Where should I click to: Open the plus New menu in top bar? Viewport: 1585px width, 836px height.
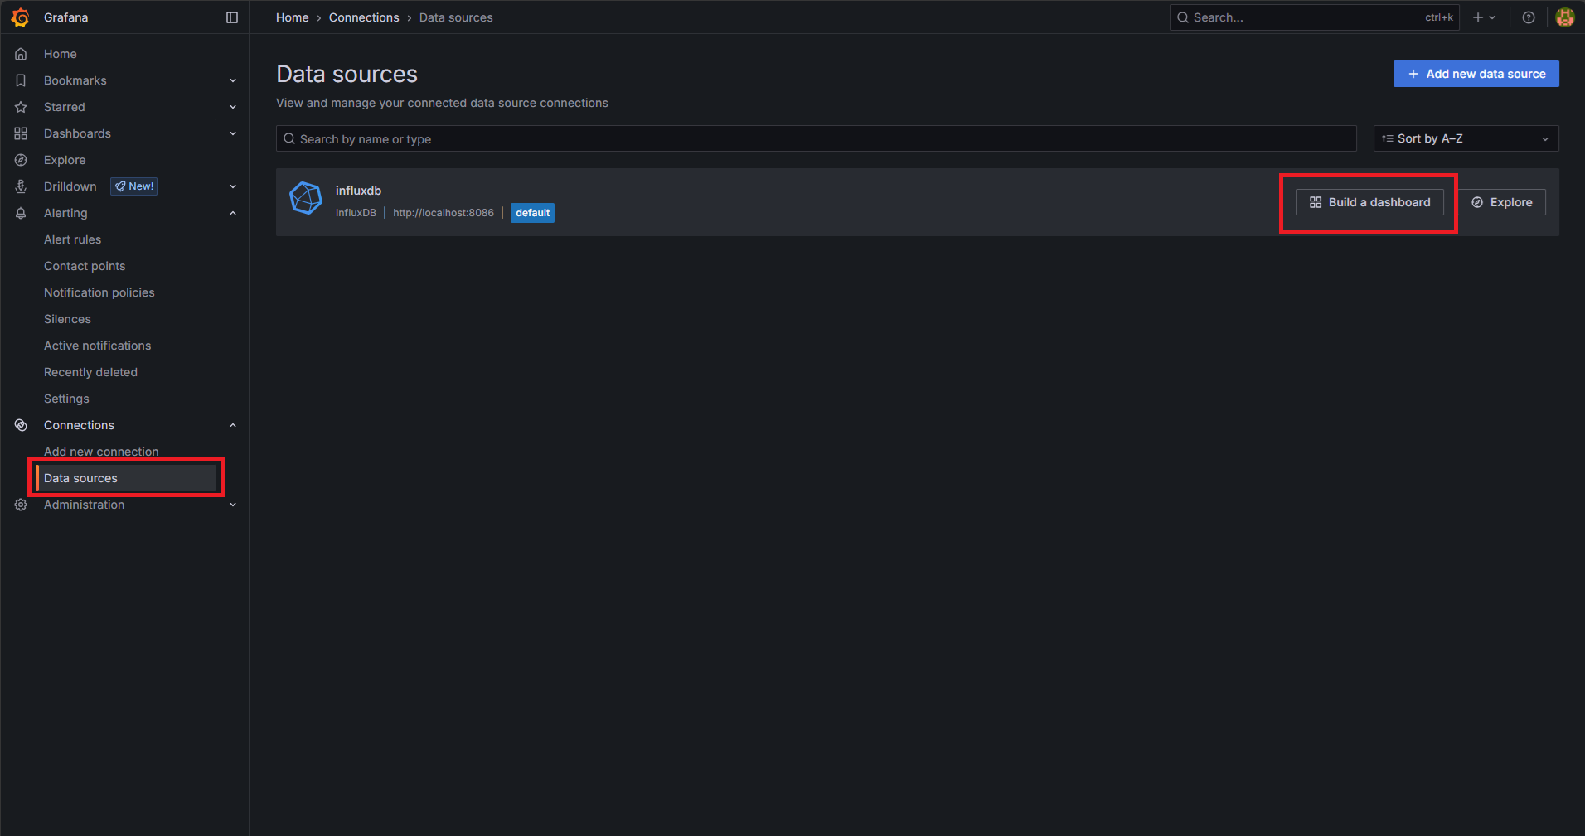click(x=1484, y=17)
